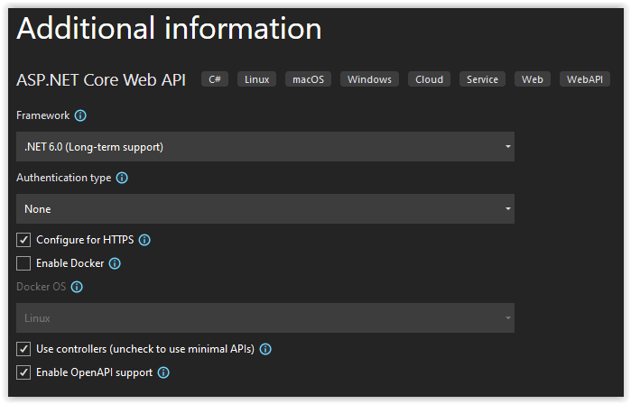Uncheck Use controllers checkbox
631x404 pixels.
click(x=23, y=349)
